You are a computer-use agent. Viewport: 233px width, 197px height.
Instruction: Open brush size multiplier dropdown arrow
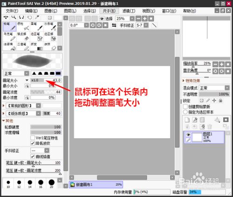point(27,80)
